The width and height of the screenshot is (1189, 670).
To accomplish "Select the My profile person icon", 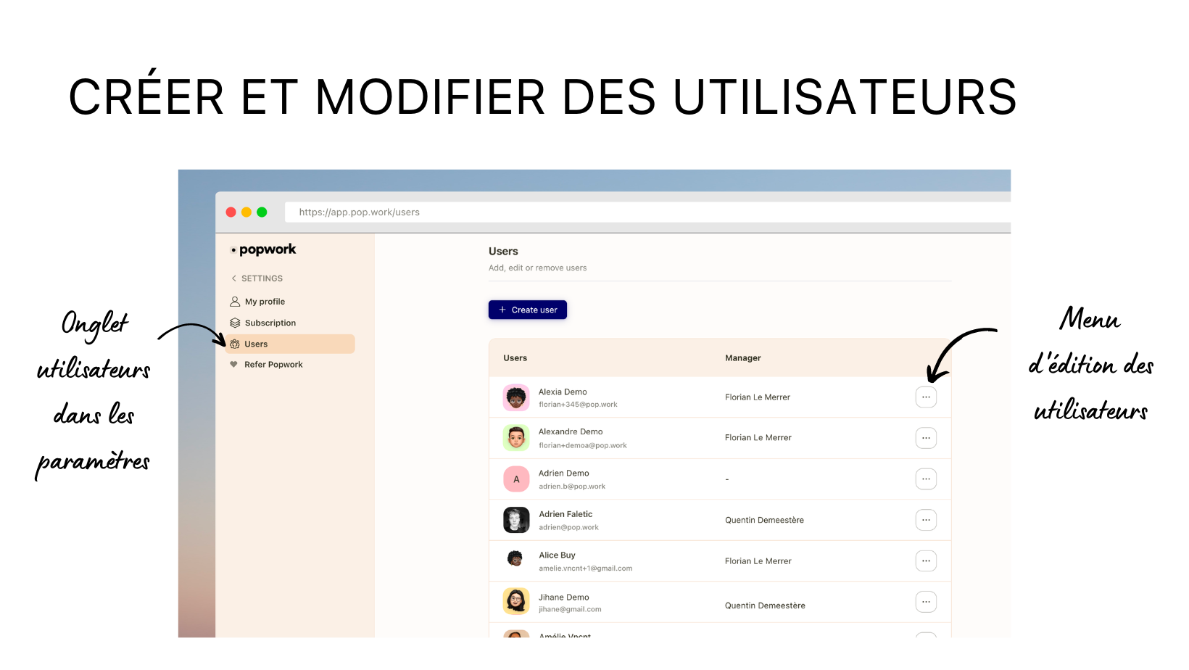I will [234, 301].
